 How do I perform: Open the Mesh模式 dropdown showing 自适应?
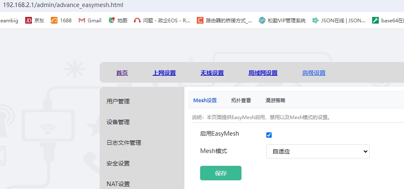pyautogui.click(x=318, y=151)
